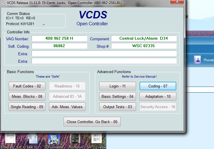The width and height of the screenshot is (214, 149).
Task: Click the Open Controller subtitle
Action: (92, 24)
